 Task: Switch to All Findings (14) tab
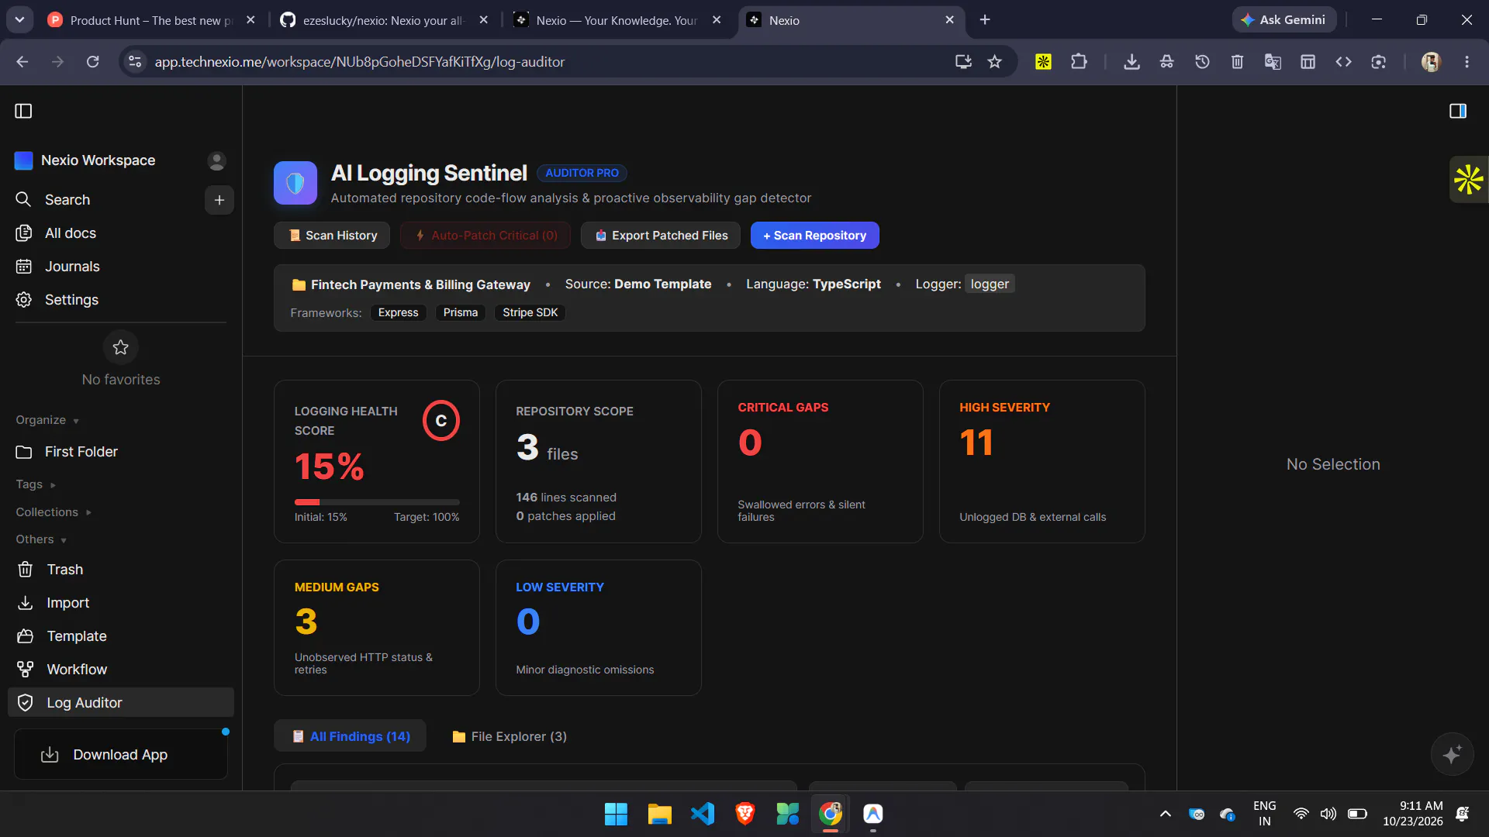pyautogui.click(x=351, y=736)
